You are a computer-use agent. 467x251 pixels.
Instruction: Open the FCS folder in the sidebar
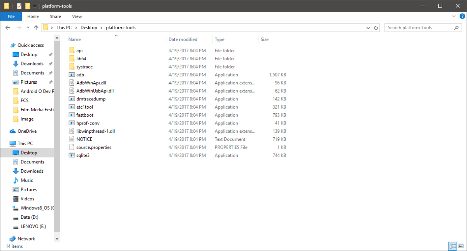(x=25, y=100)
